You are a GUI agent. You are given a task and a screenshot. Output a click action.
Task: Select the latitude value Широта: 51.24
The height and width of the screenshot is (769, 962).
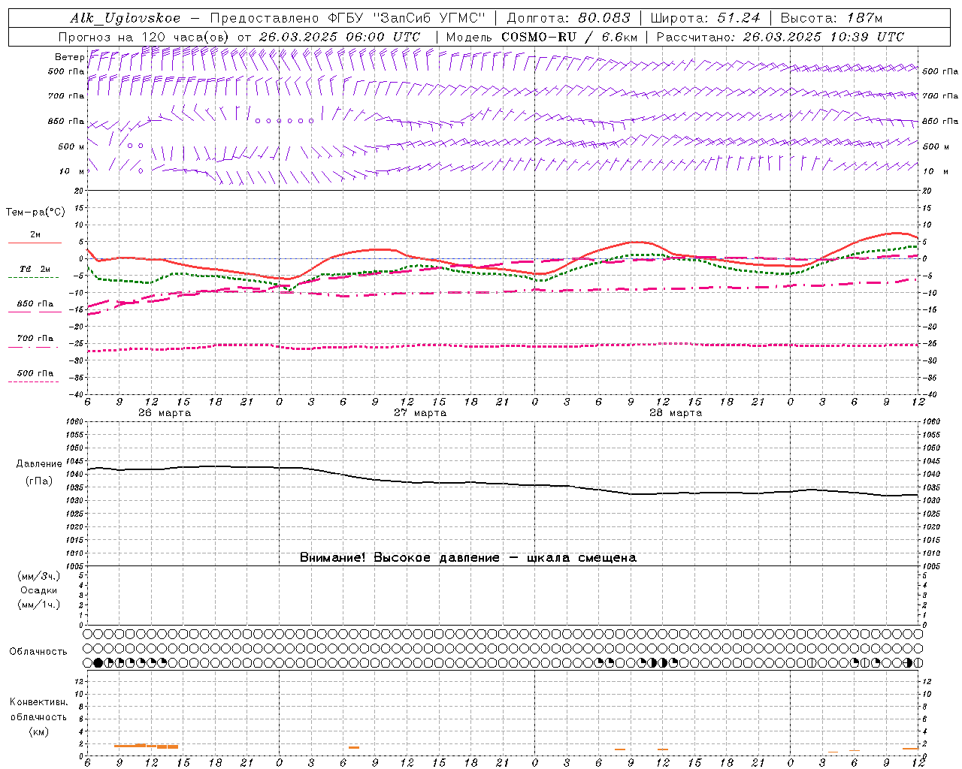click(x=705, y=18)
